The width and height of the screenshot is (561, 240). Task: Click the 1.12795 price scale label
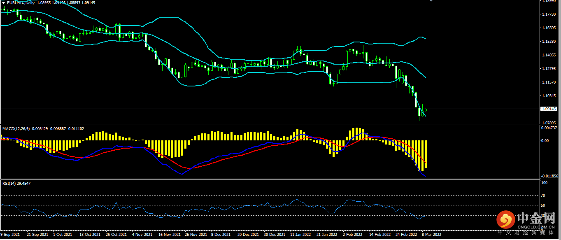[x=549, y=69]
